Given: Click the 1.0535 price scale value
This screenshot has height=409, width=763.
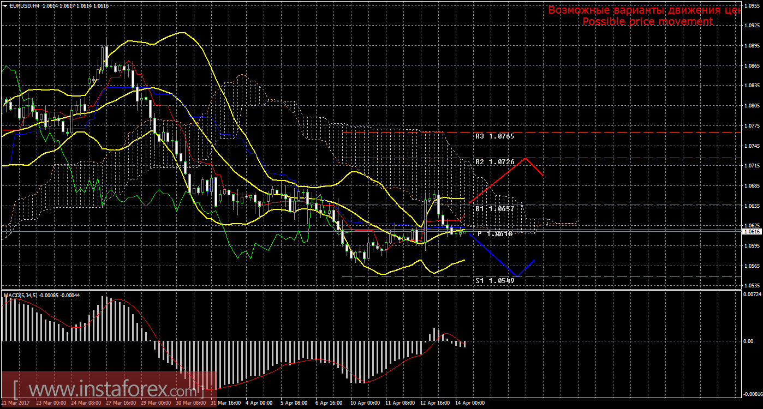Looking at the screenshot, I should click(x=752, y=286).
